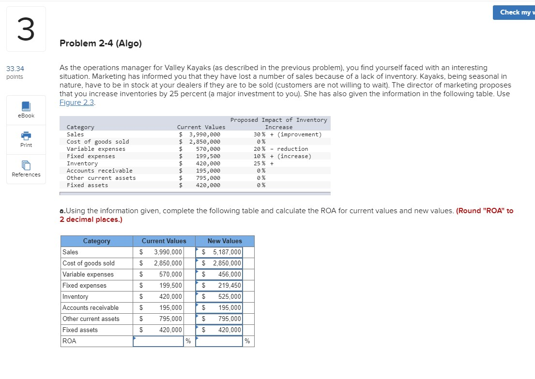Click the new values ROA input field
Viewport: 535px width, 379px height.
(218, 341)
